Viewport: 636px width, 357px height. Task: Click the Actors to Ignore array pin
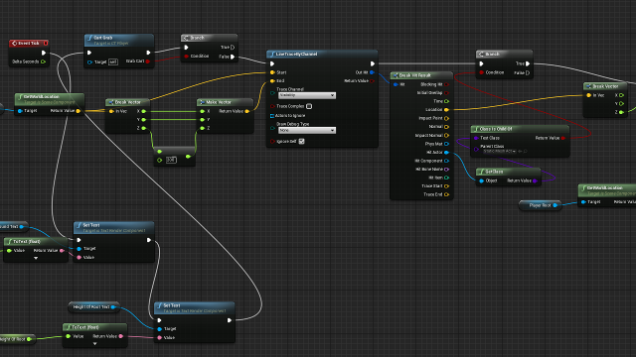tap(272, 116)
